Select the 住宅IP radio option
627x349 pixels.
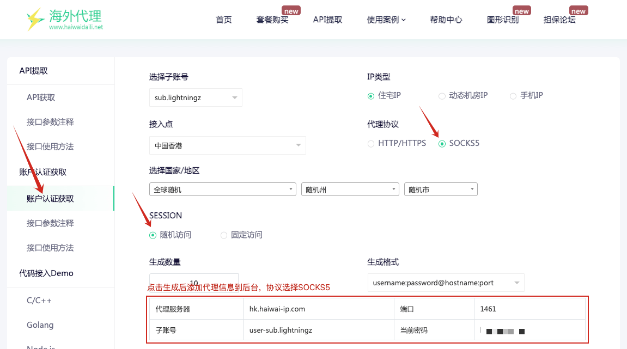372,96
